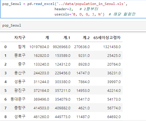
Task: Click the value 372164.0
Action: [x=41, y=91]
